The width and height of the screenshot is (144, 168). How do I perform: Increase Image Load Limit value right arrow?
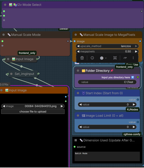coord(134,127)
